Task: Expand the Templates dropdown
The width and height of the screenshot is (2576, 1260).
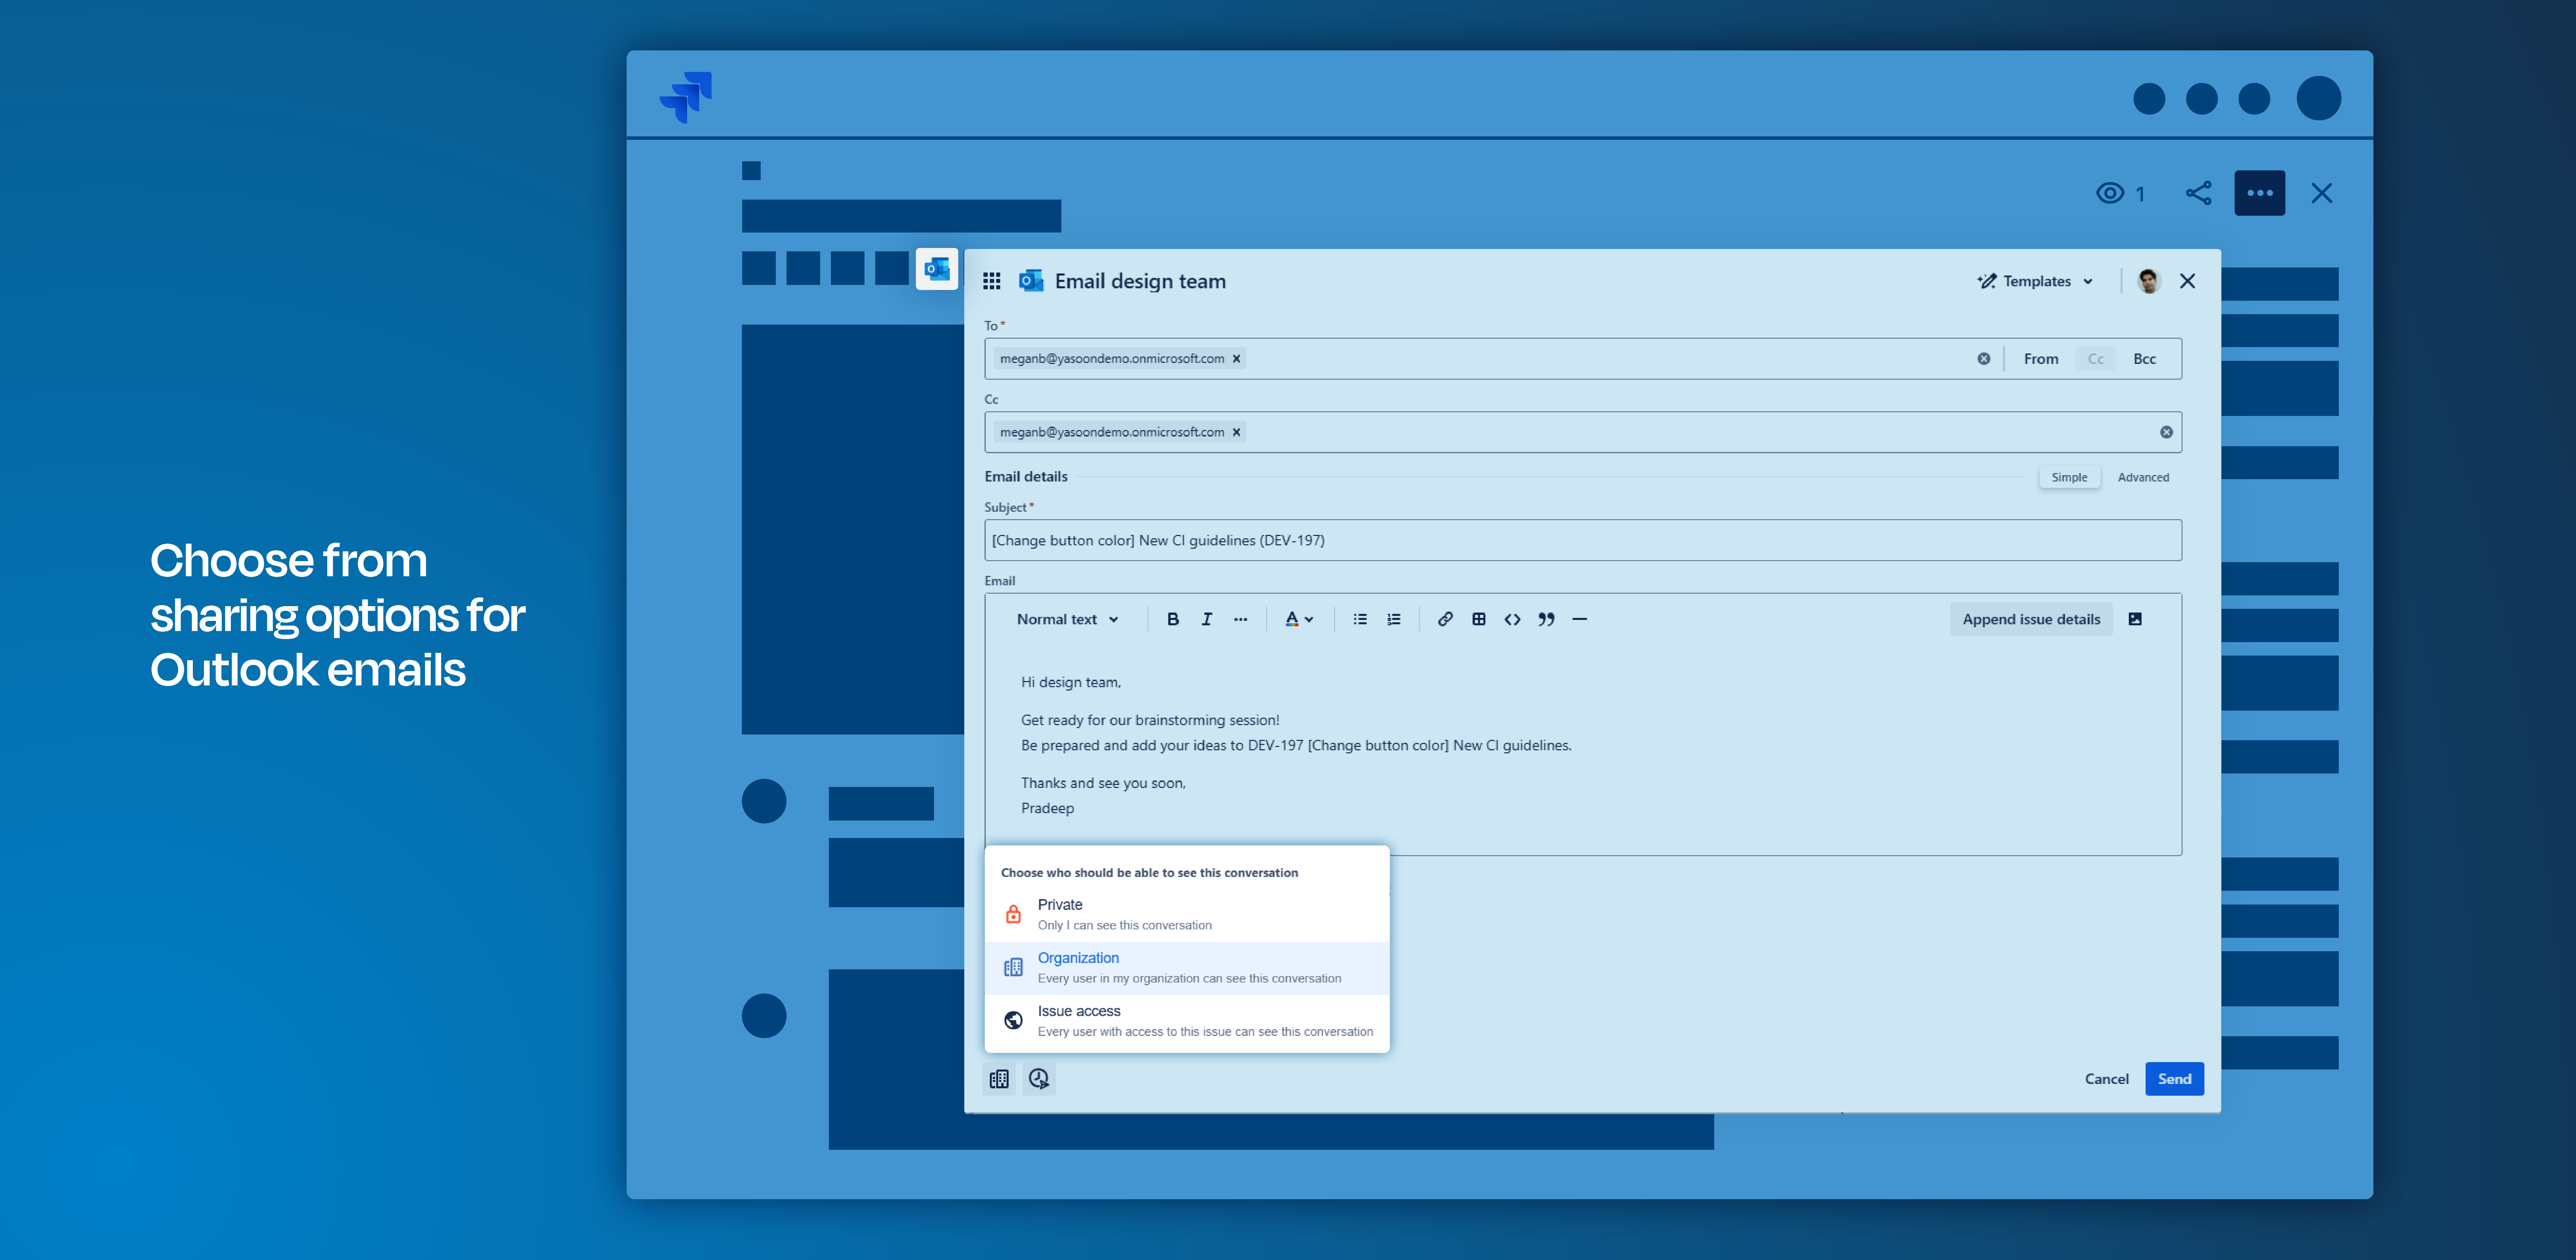Action: point(2035,281)
